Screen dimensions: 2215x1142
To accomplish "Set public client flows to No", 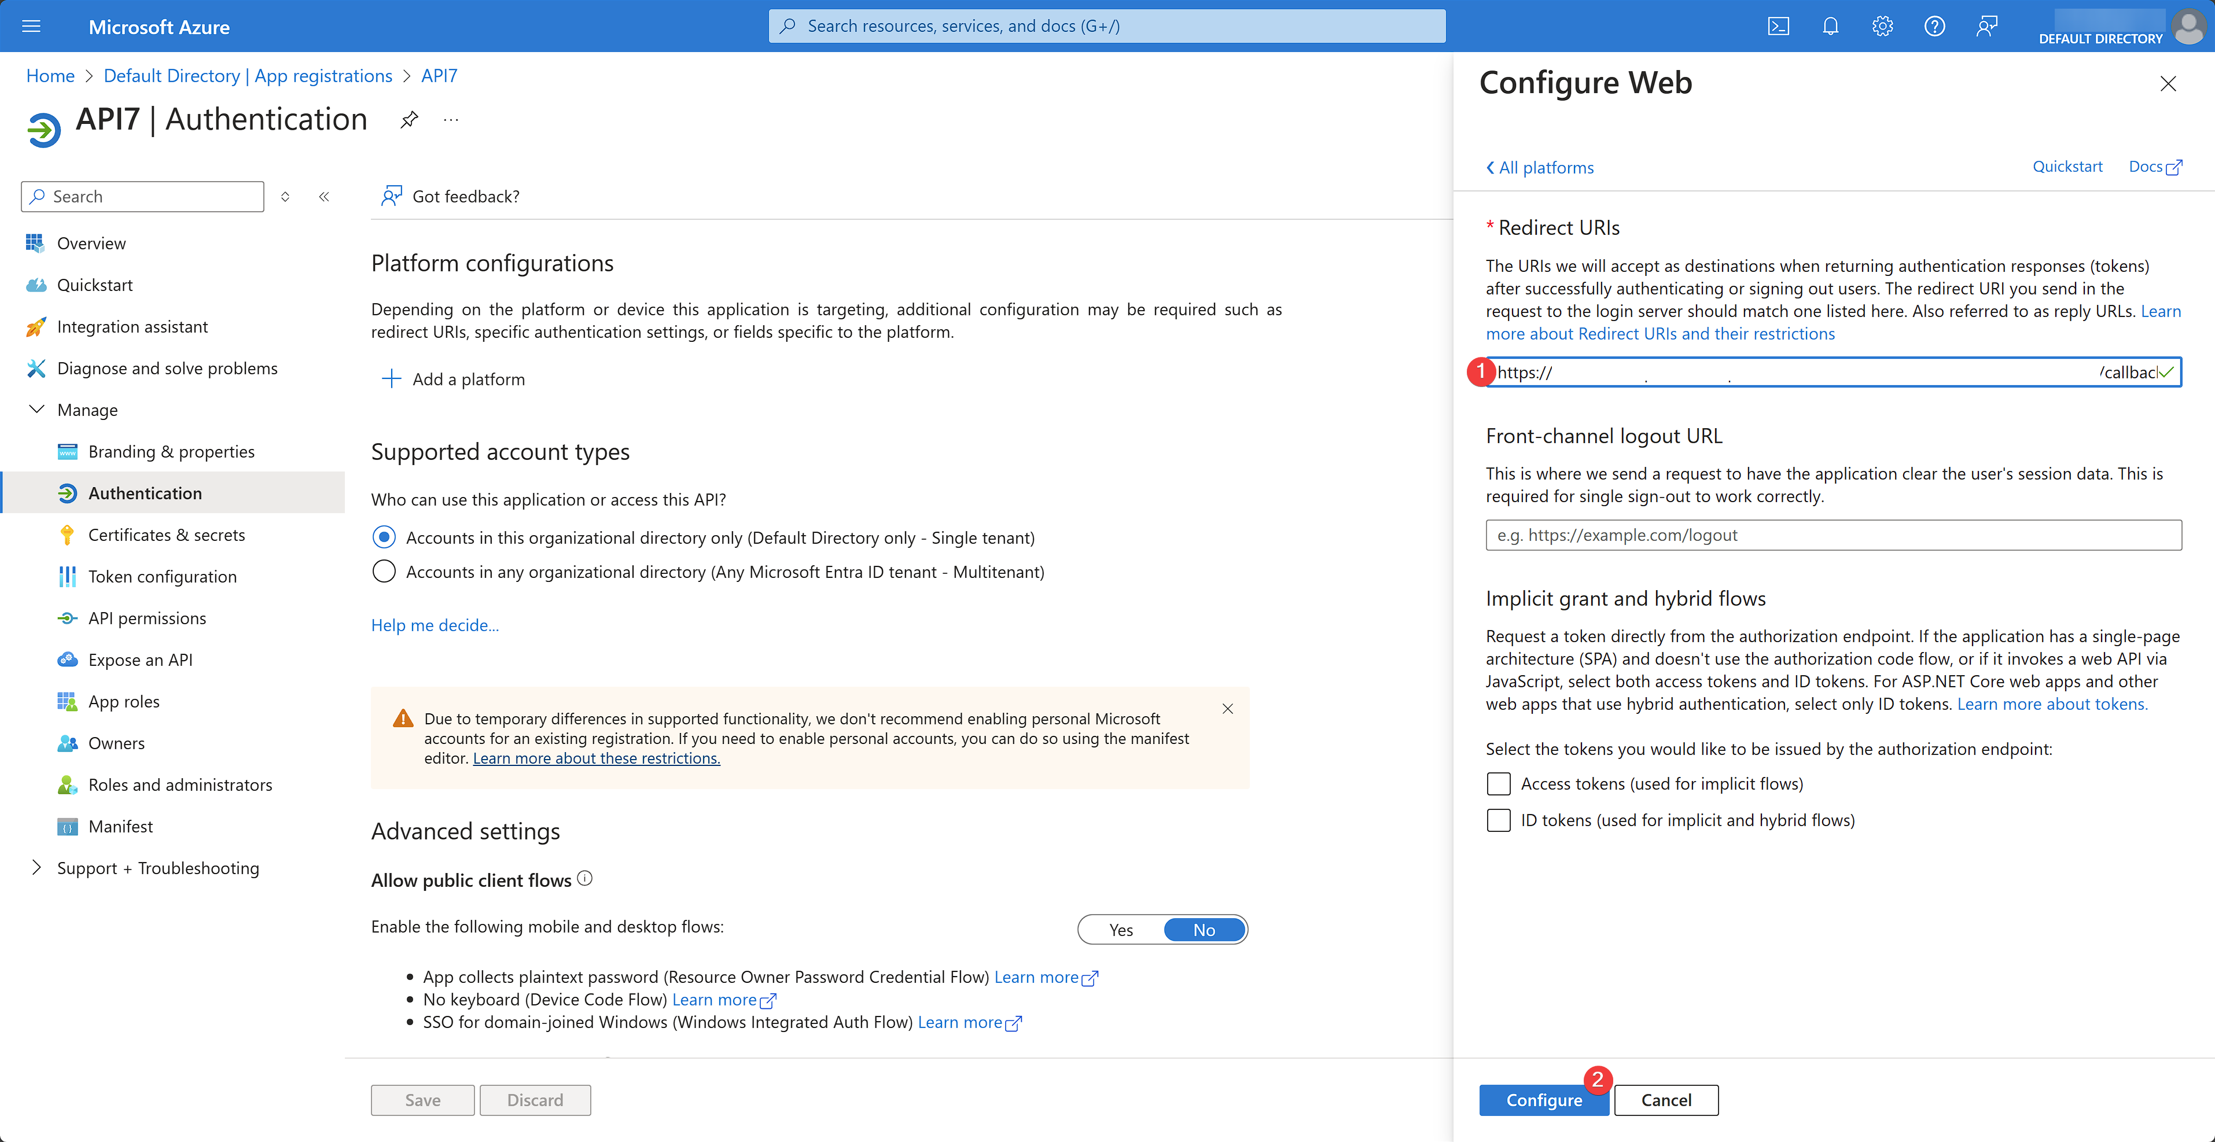I will pos(1204,930).
